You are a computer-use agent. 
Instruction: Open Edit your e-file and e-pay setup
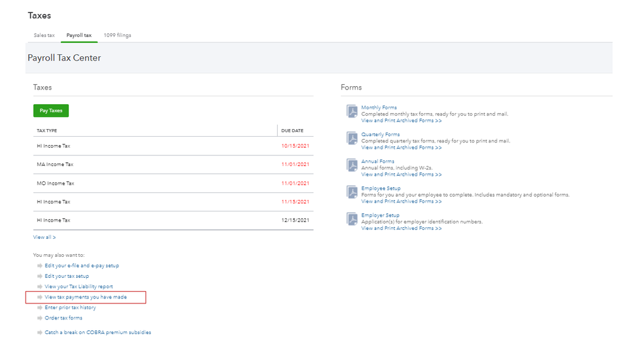coord(82,266)
